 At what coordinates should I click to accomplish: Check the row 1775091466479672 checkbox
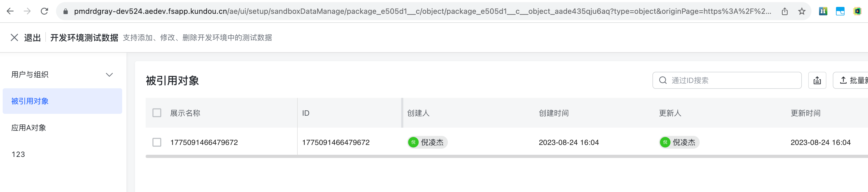157,142
